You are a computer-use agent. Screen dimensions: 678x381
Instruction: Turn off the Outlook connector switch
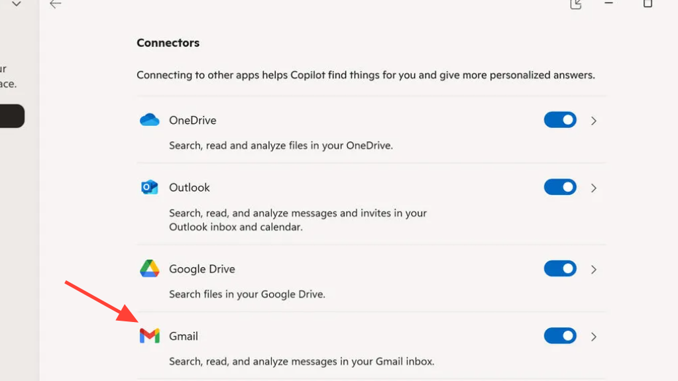click(x=560, y=188)
